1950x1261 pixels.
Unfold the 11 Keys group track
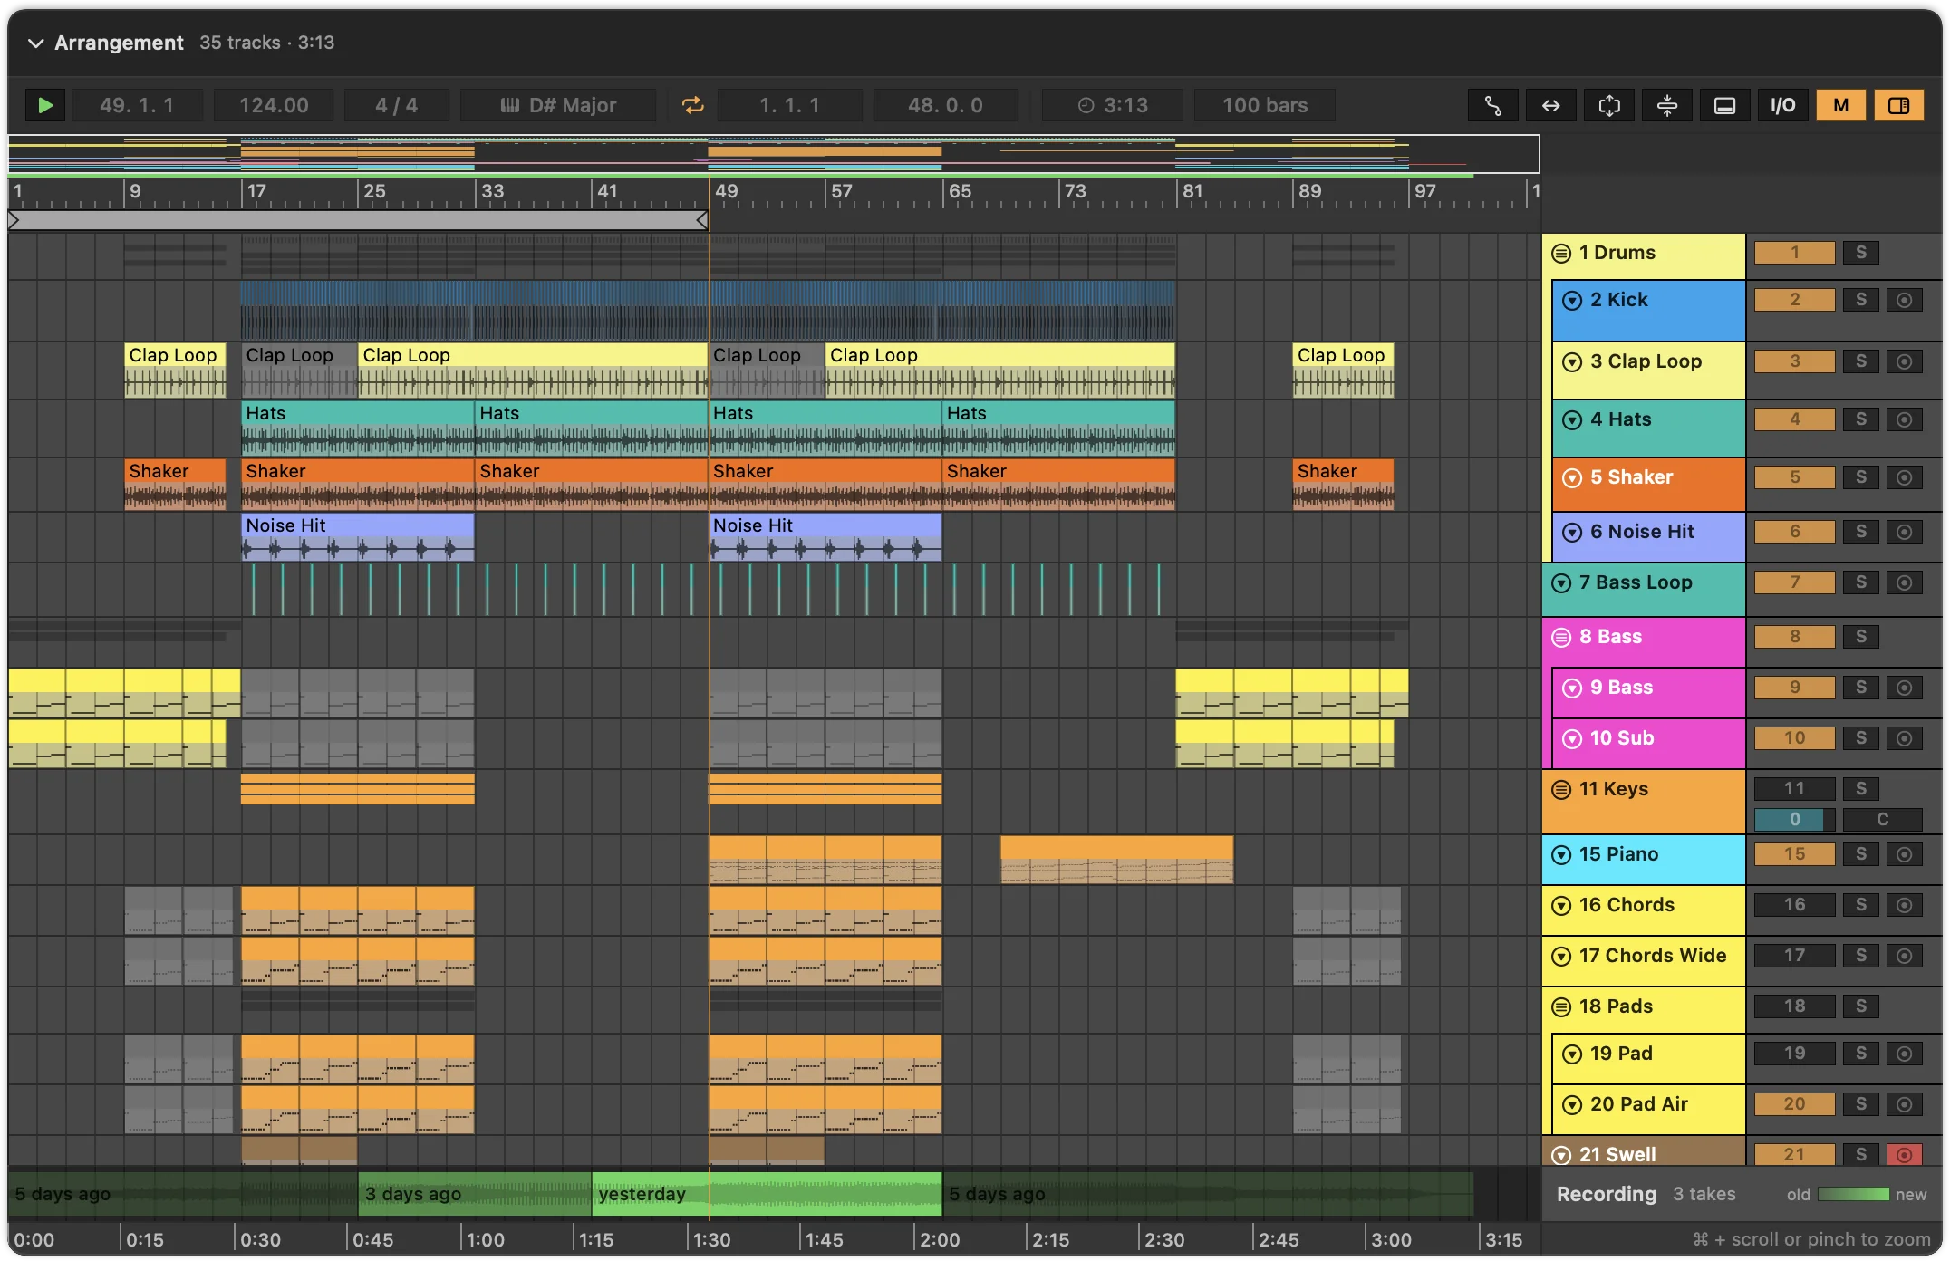coord(1560,789)
